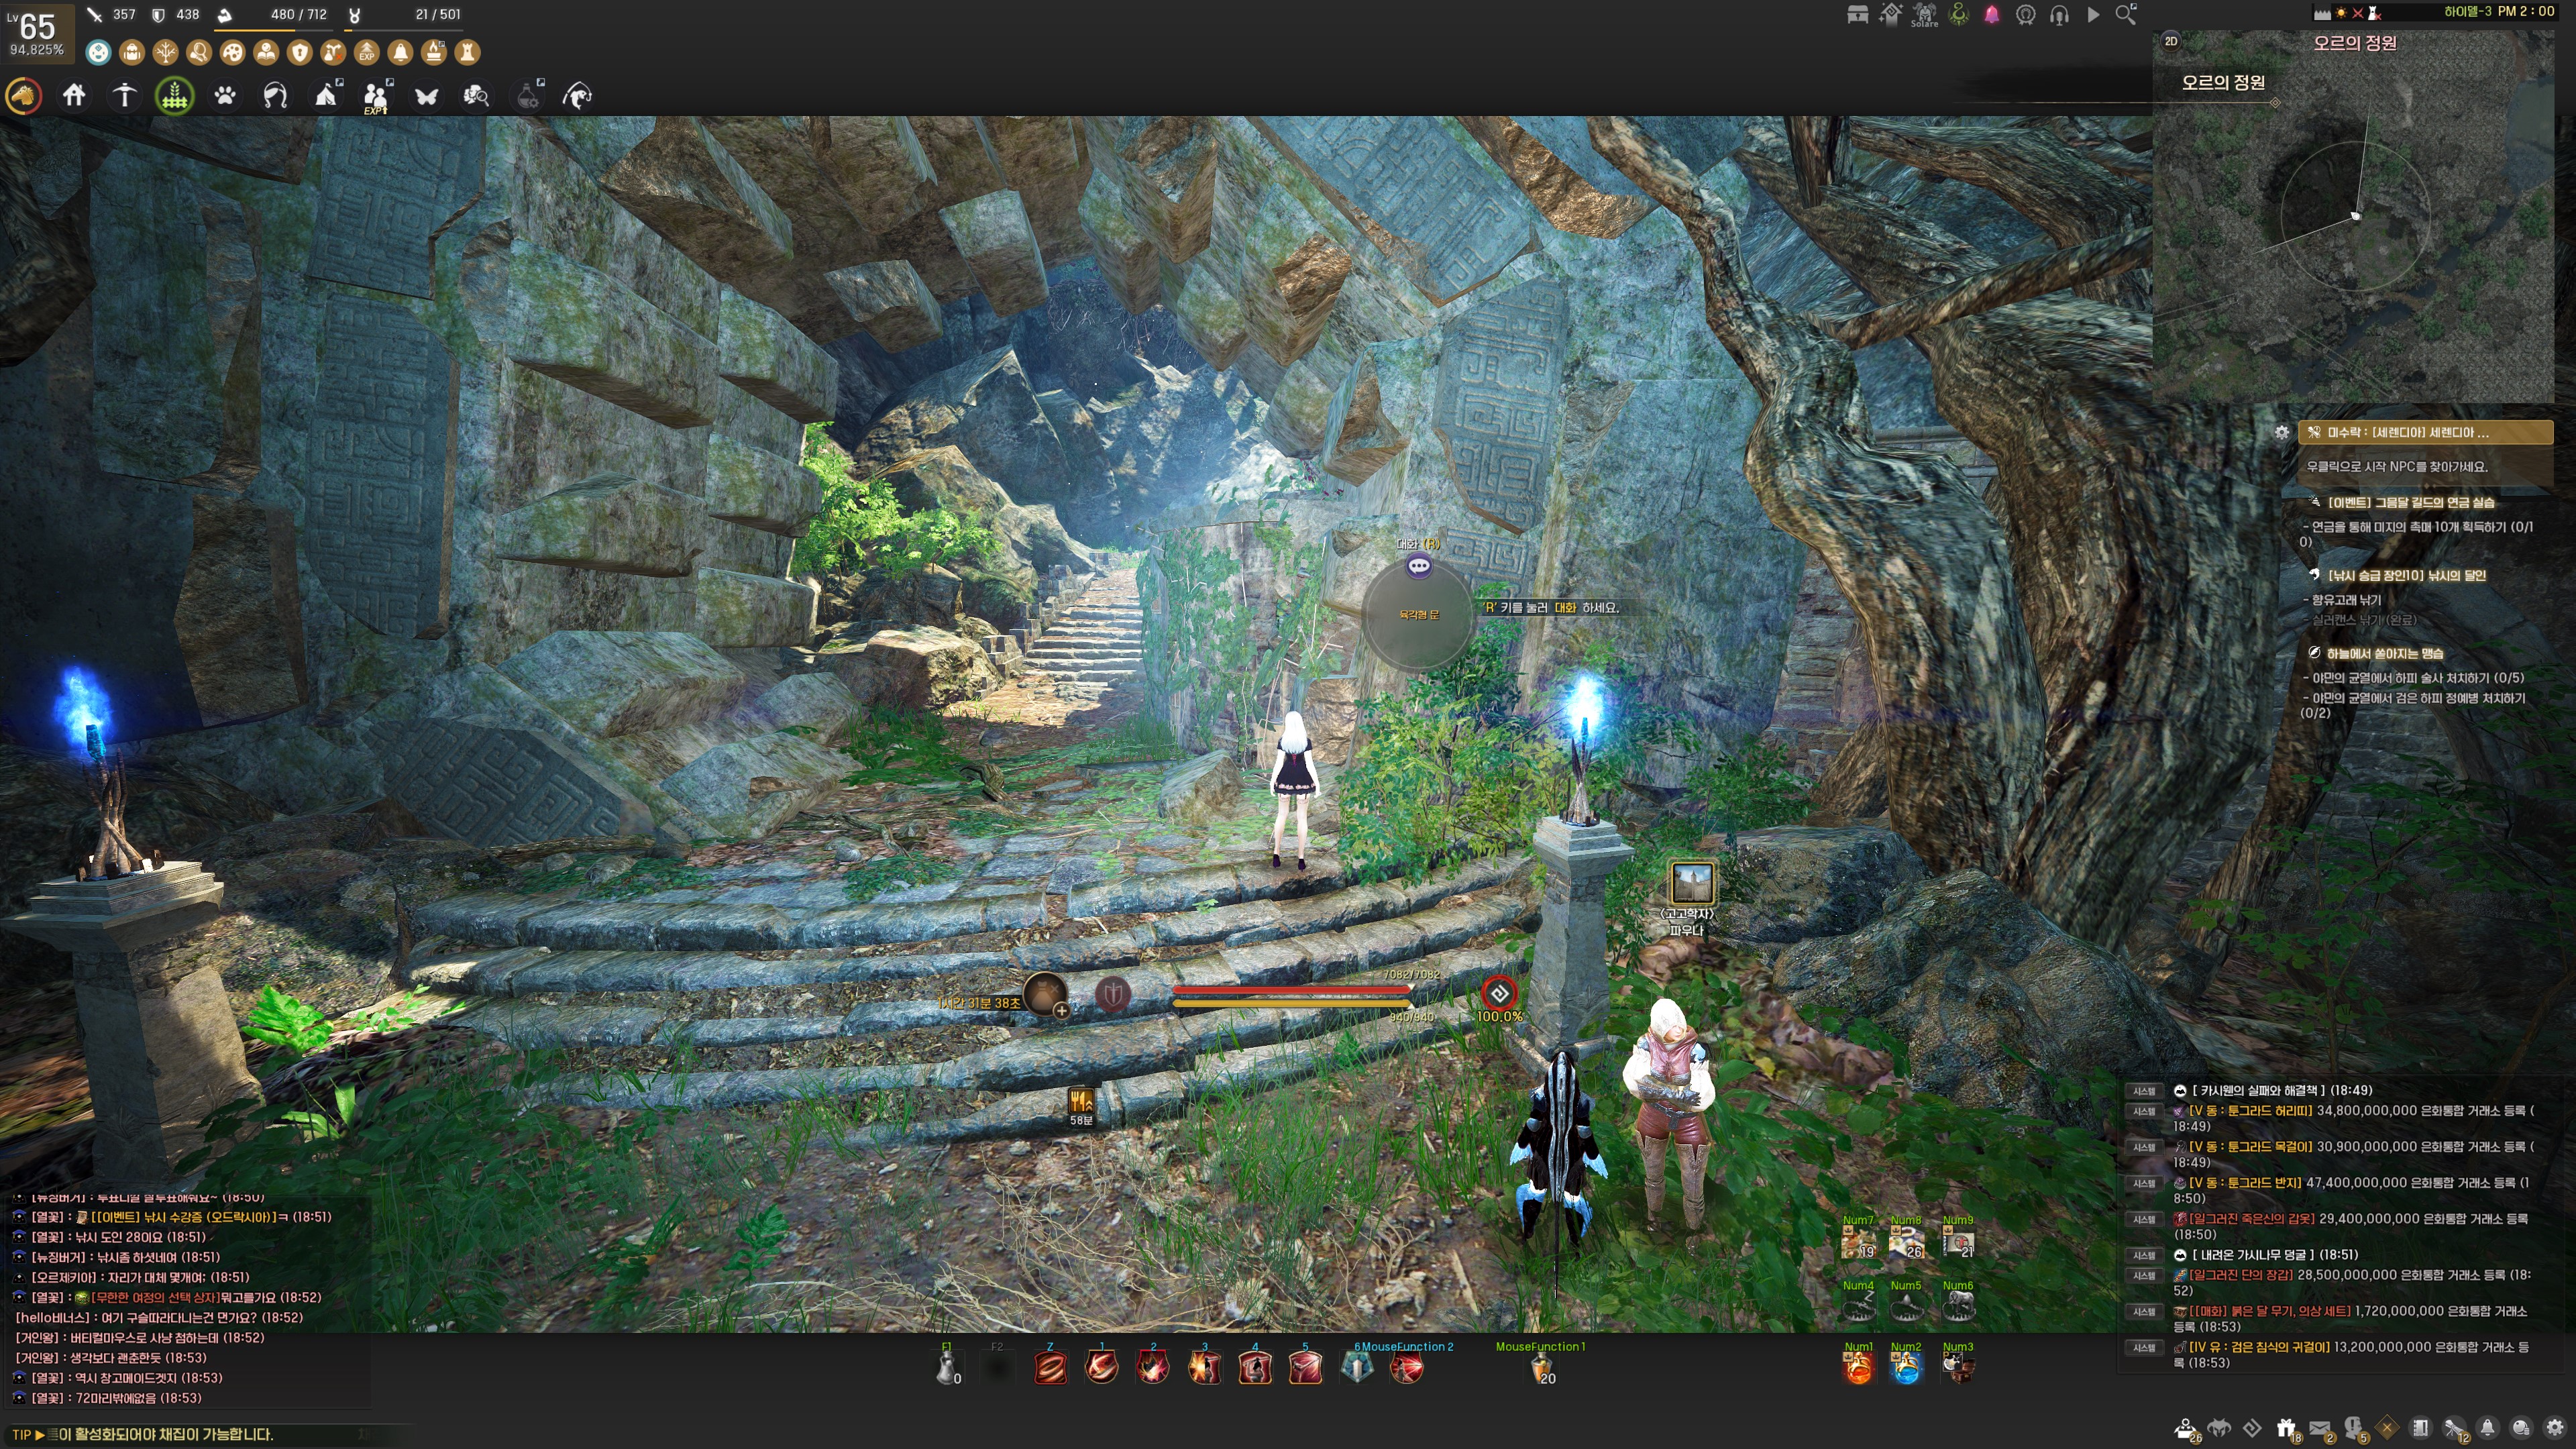Image resolution: width=2576 pixels, height=1449 pixels.
Task: Open the pickaxe worker icon
Action: (124, 96)
